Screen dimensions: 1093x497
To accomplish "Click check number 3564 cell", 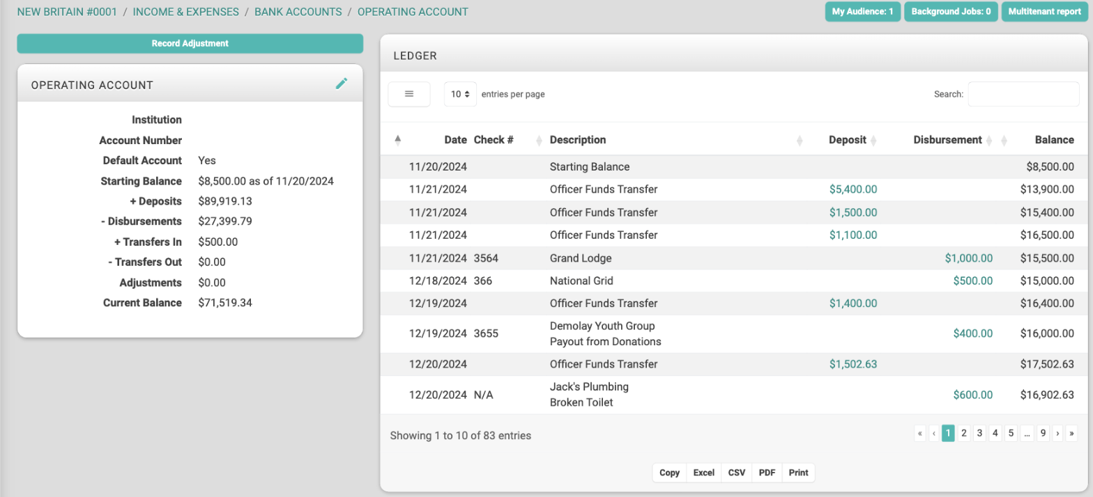I will 486,258.
